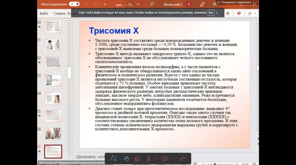Click the raise hand icon

126,159
